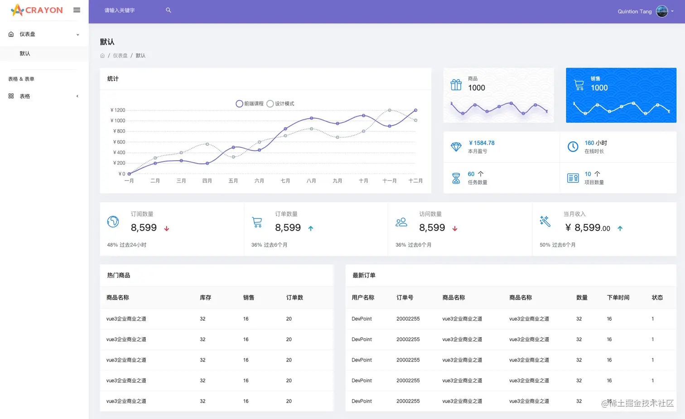Click the diamond icon beside 本月盈亏
685x419 pixels.
click(456, 147)
